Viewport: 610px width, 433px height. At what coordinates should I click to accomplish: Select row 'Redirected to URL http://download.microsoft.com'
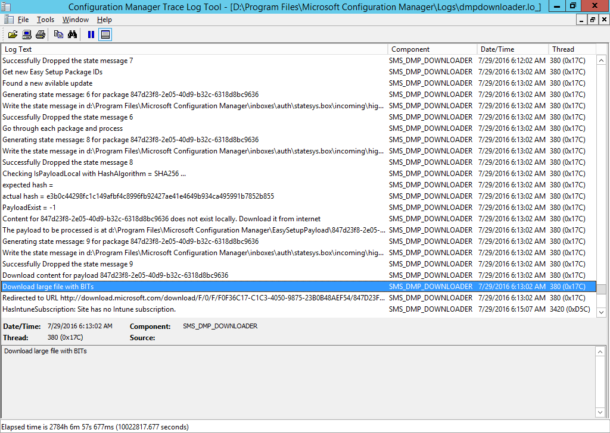(x=298, y=298)
